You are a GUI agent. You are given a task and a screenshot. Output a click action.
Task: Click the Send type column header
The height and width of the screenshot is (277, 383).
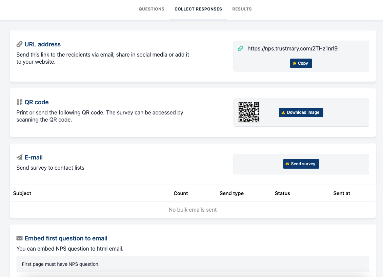(x=231, y=193)
